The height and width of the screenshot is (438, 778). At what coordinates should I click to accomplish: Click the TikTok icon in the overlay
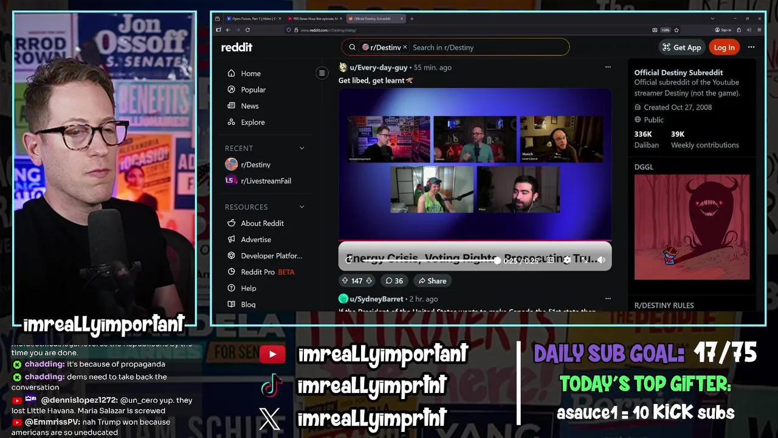(272, 386)
